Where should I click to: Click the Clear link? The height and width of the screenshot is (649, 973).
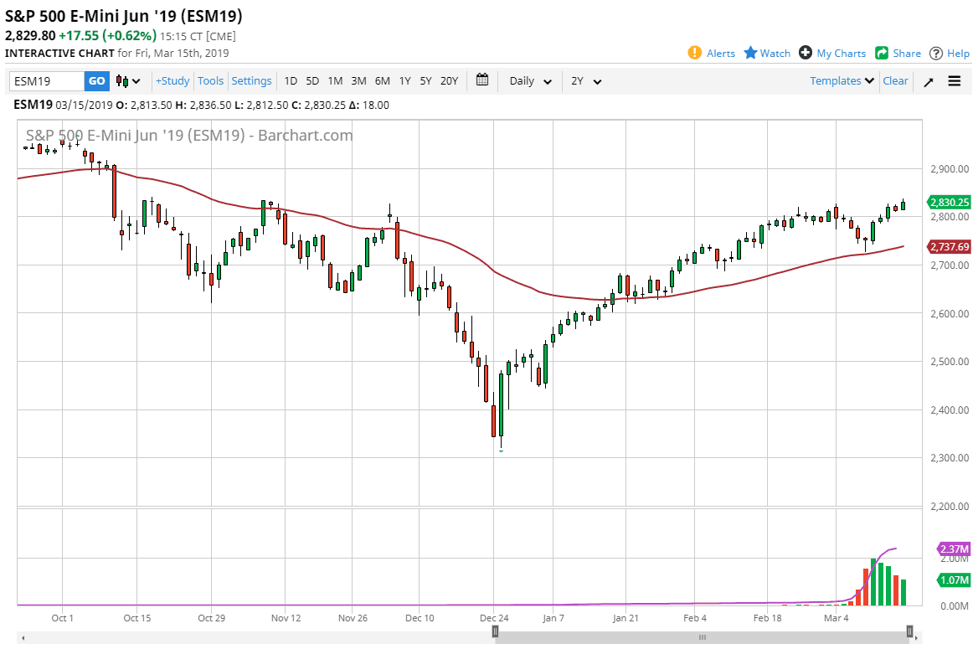pos(895,80)
